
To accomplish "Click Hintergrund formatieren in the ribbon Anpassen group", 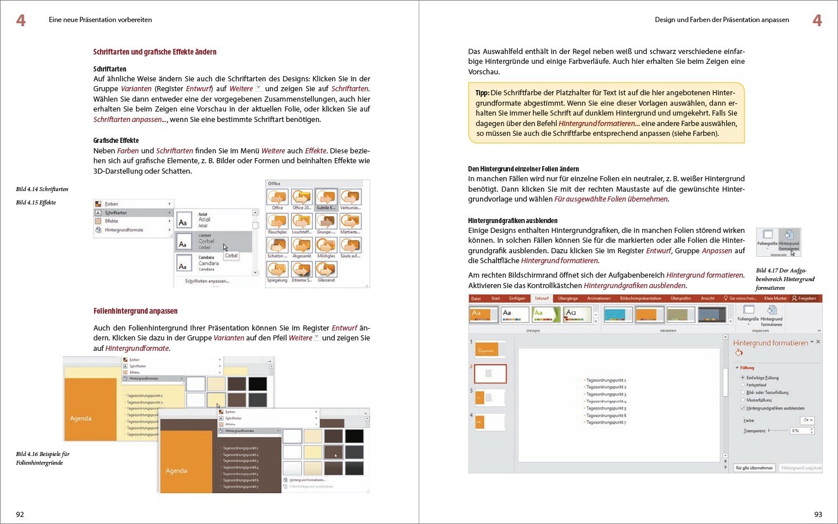I will tap(771, 316).
